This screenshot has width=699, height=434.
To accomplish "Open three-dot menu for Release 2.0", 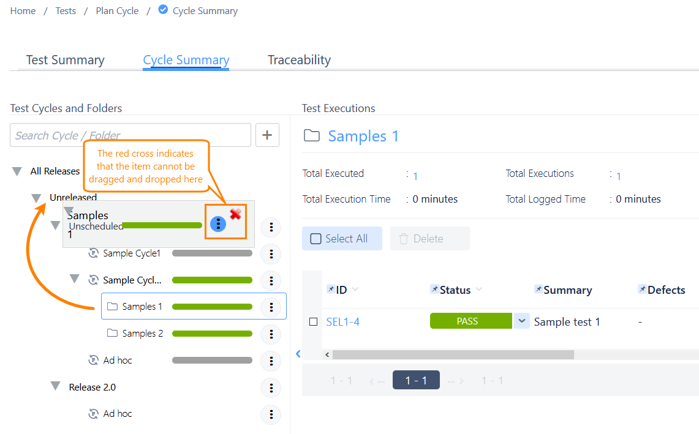I will [271, 387].
